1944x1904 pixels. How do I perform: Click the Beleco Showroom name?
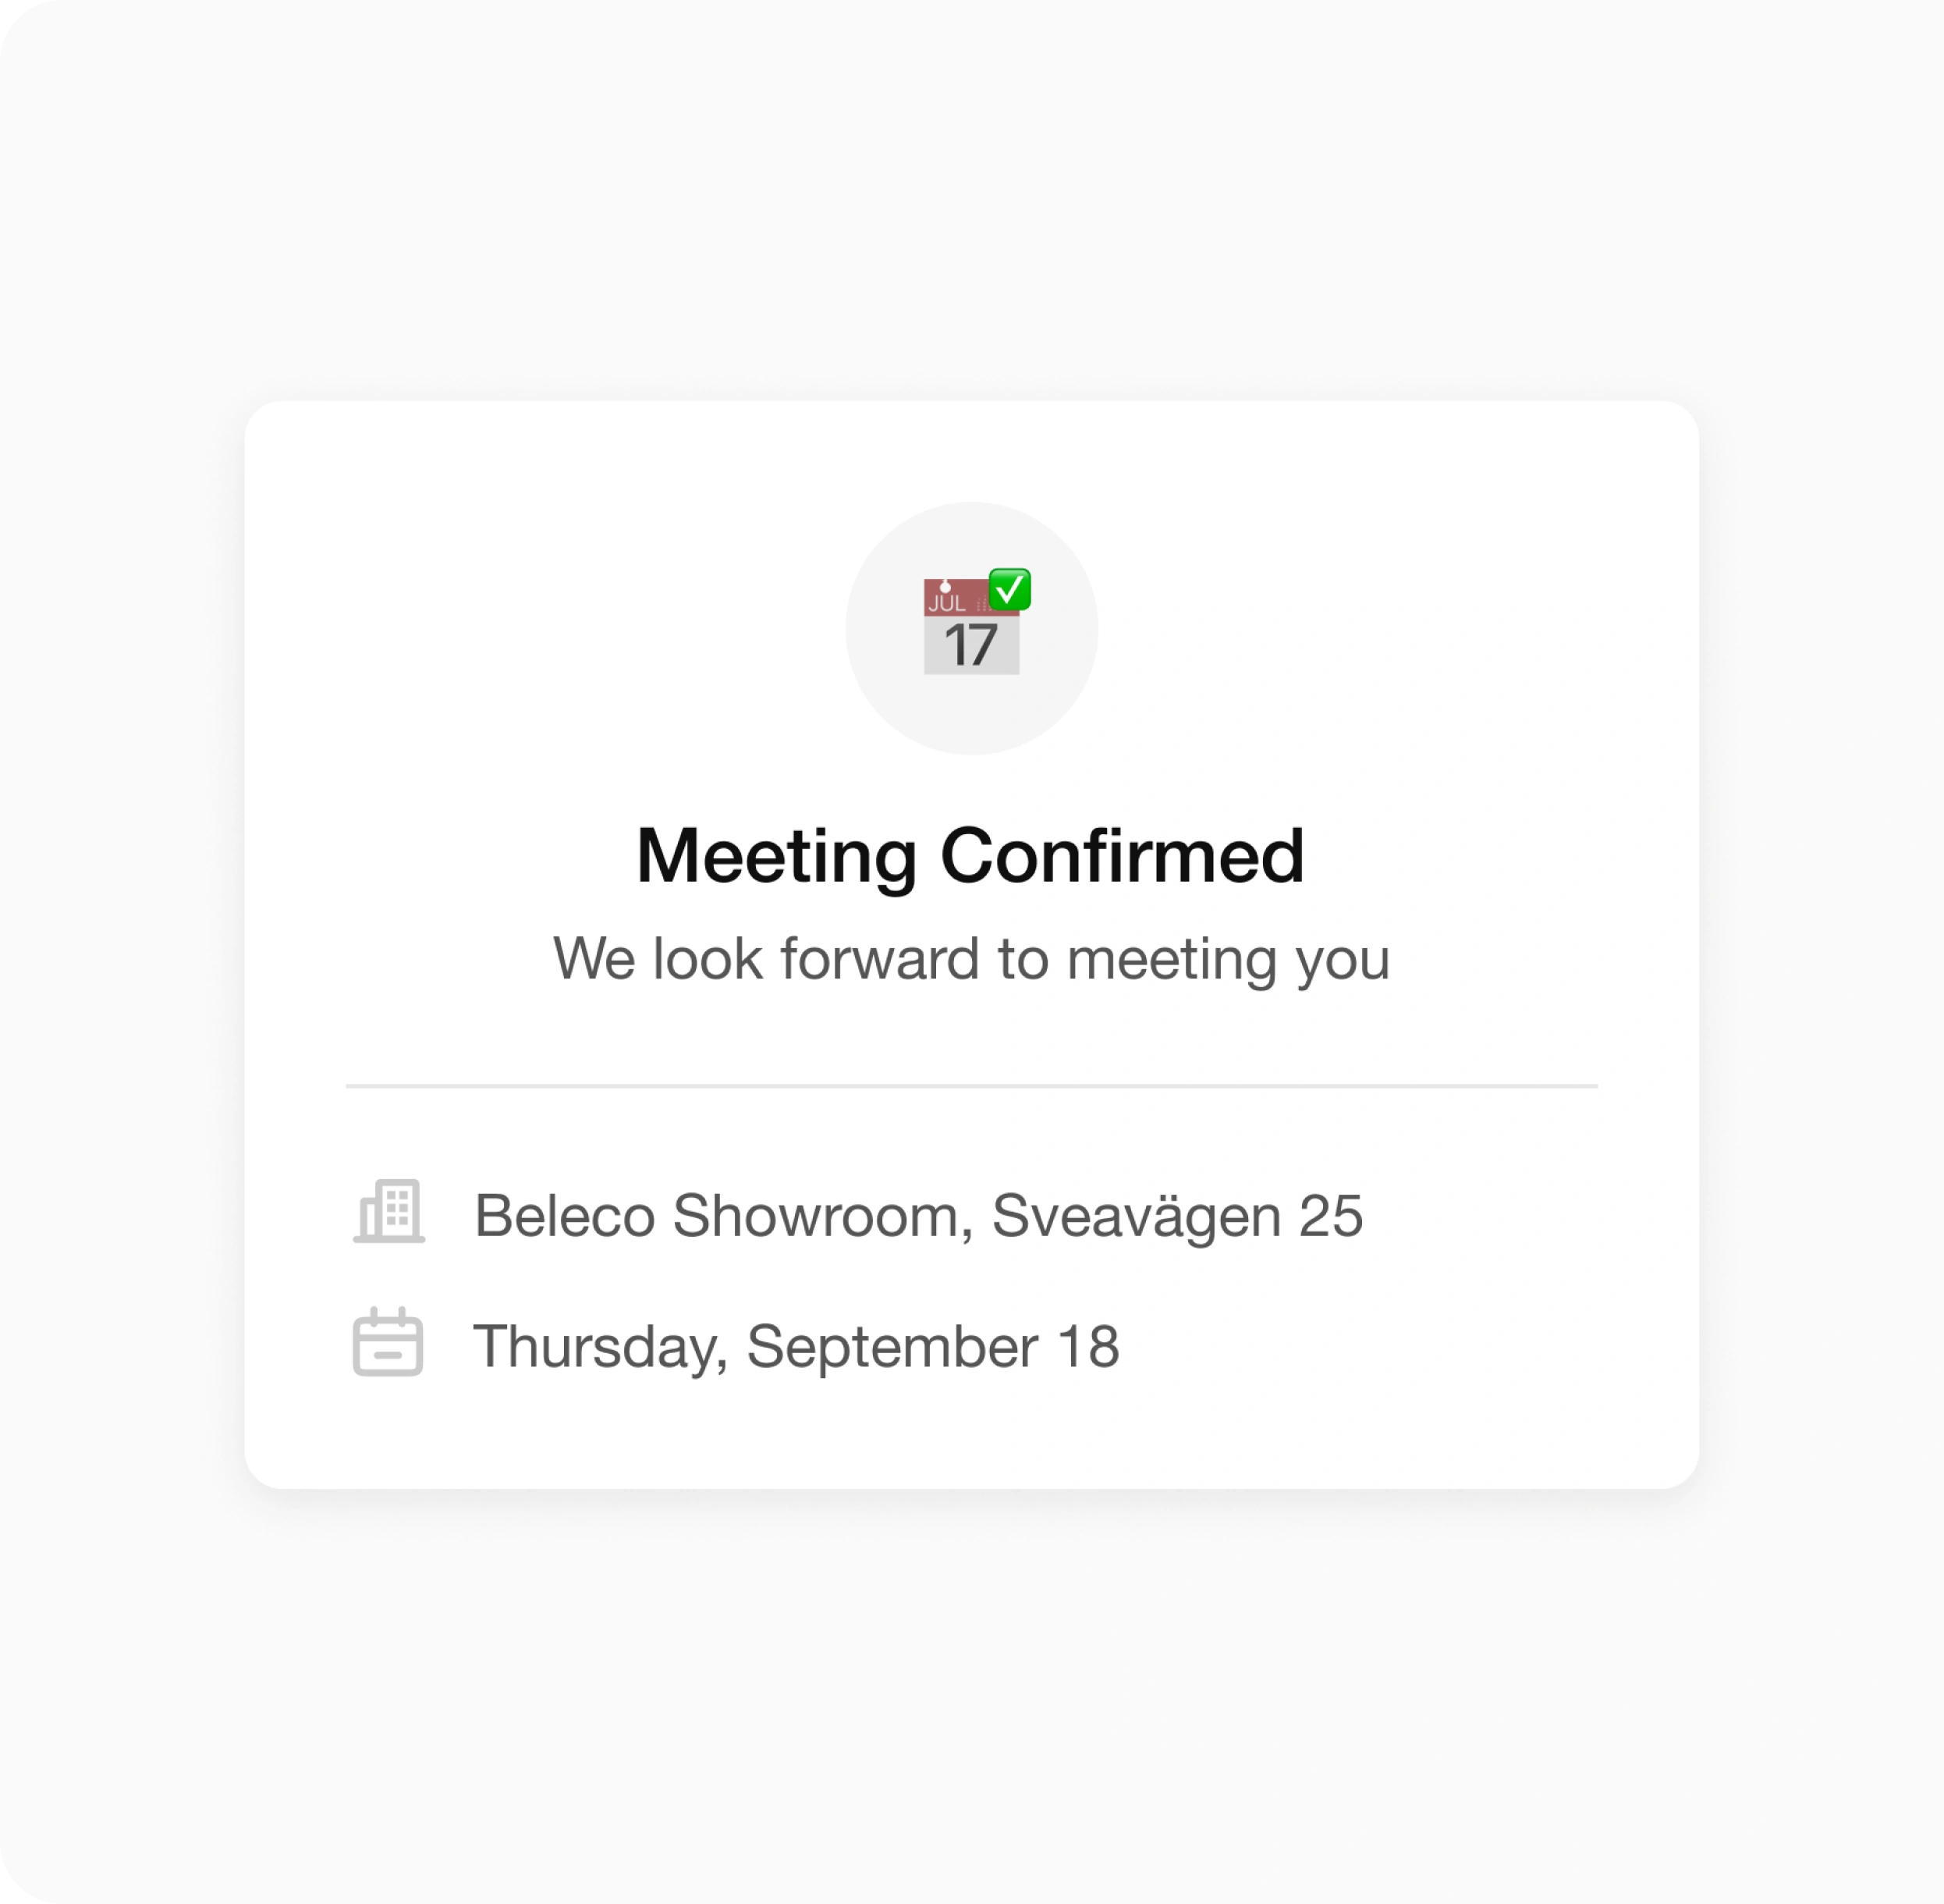click(717, 1216)
